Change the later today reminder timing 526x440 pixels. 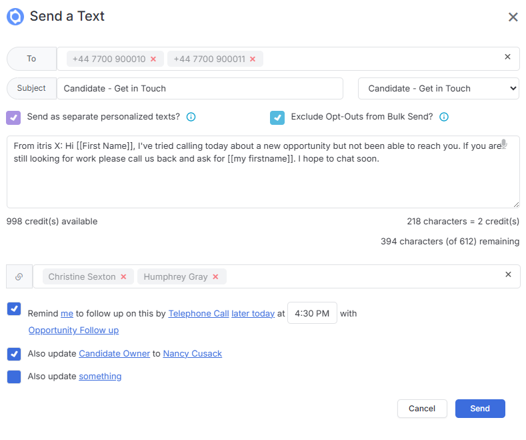coord(253,313)
